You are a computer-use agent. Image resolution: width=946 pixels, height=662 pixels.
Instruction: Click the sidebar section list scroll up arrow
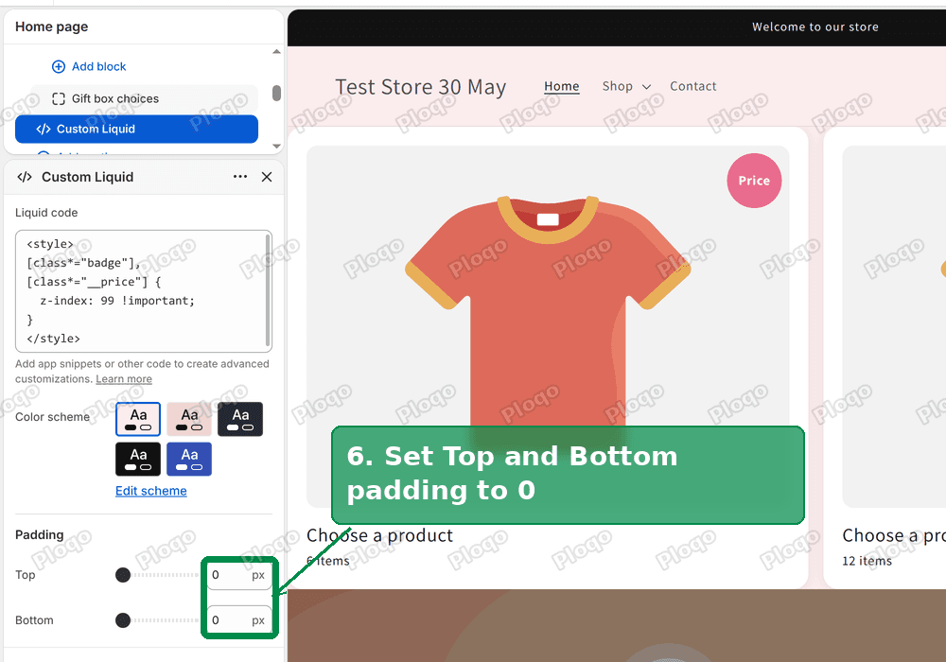(276, 52)
